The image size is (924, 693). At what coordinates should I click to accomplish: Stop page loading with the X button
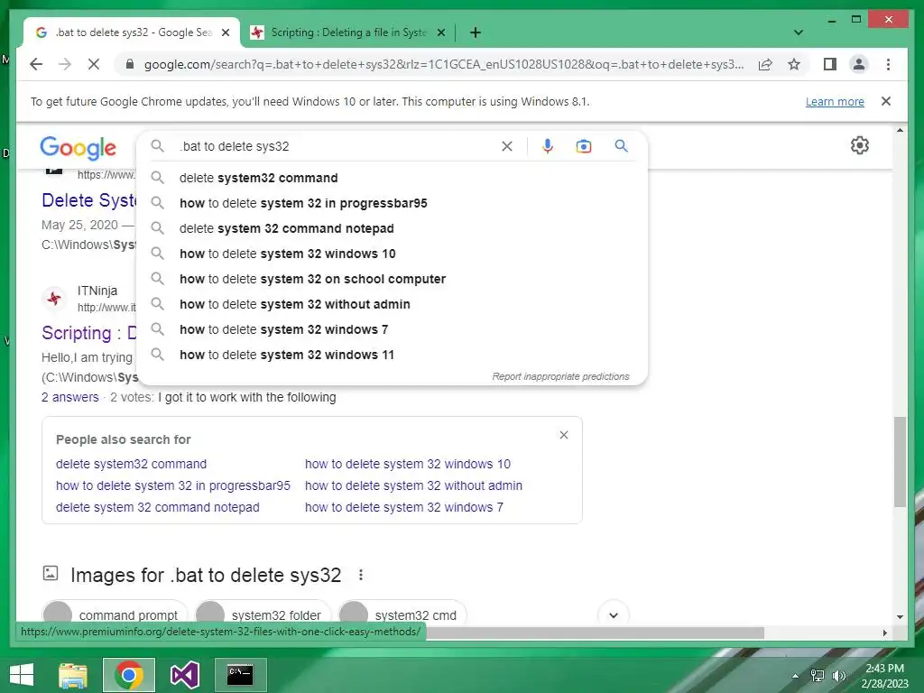(x=94, y=64)
